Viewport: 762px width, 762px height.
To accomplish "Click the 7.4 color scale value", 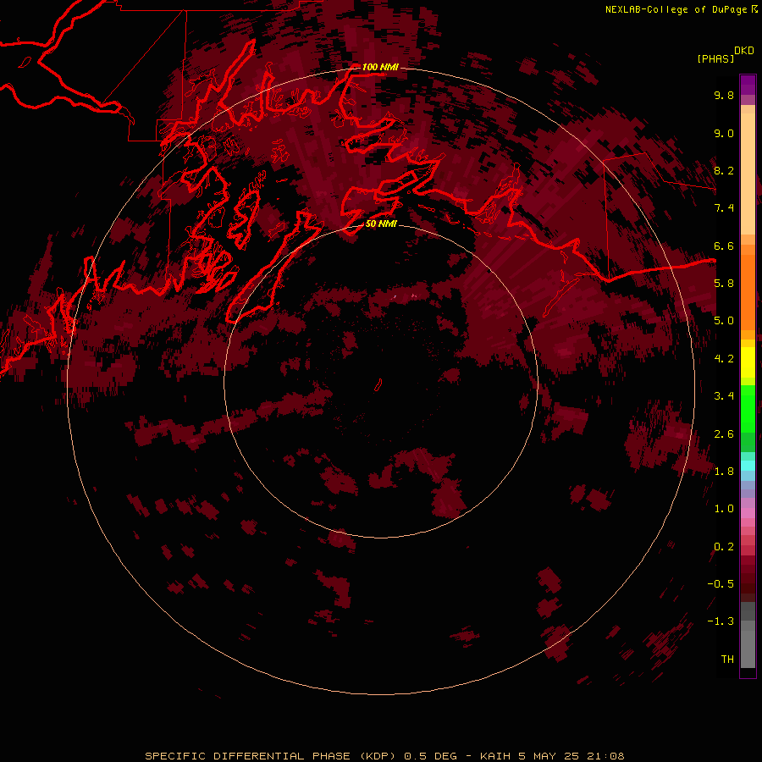I will (724, 208).
